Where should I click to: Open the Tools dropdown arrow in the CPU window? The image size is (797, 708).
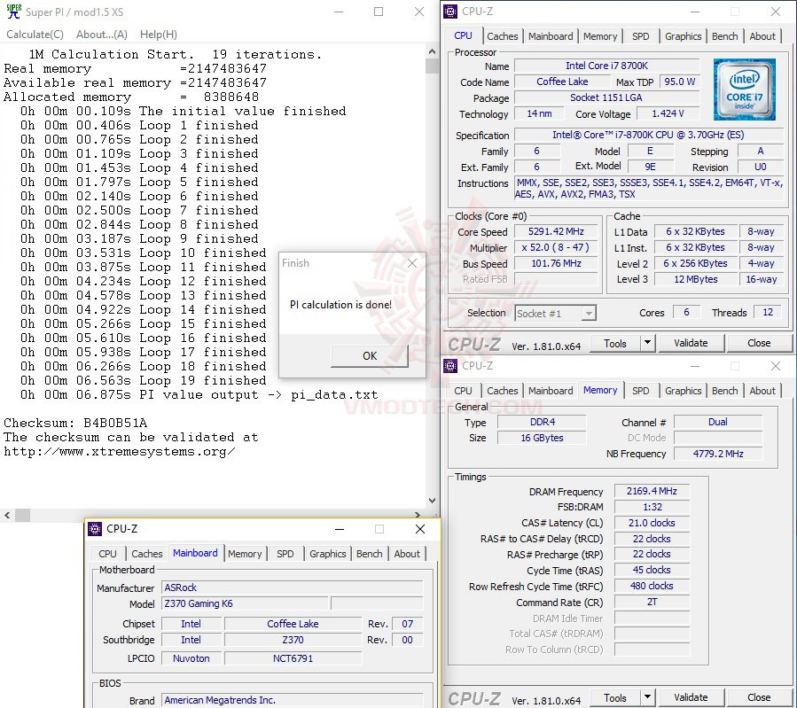(x=649, y=343)
